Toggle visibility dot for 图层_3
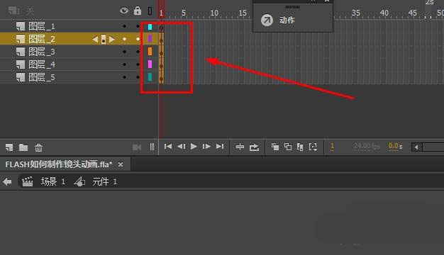The width and height of the screenshot is (444, 255). (124, 52)
